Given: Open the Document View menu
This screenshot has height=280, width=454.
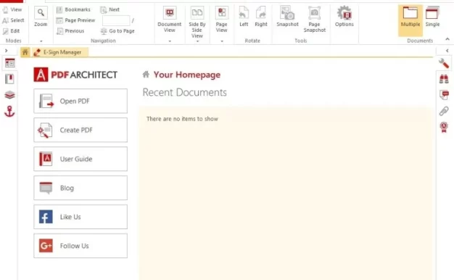Looking at the screenshot, I should [170, 25].
